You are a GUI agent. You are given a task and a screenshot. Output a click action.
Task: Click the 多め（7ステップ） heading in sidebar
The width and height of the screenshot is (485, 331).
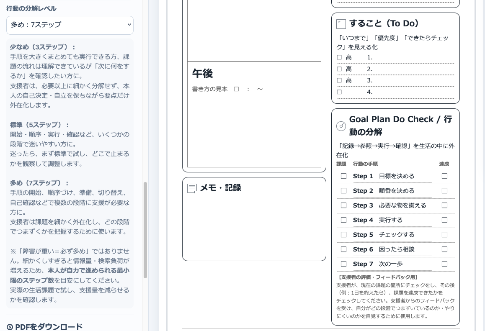[x=39, y=183]
